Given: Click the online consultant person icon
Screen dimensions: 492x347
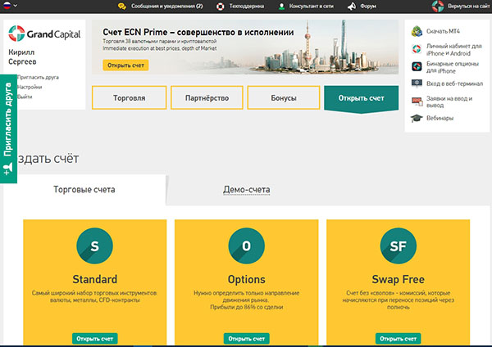Looking at the screenshot, I should tap(281, 7).
